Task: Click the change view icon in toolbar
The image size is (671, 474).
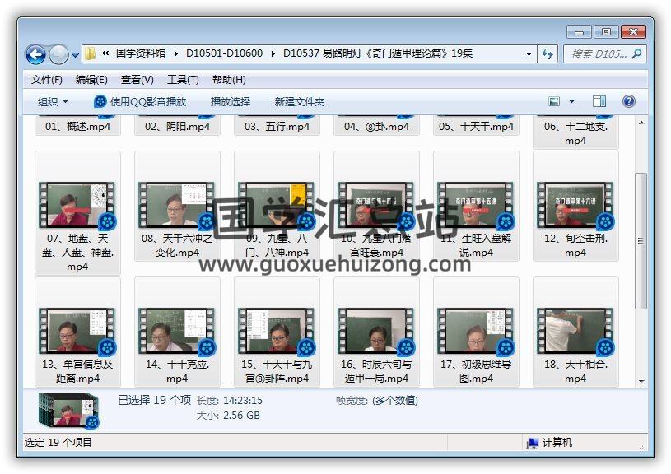Action: click(x=554, y=102)
